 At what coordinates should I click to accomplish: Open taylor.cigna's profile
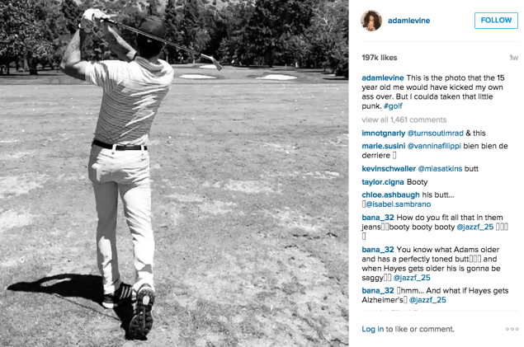383,182
